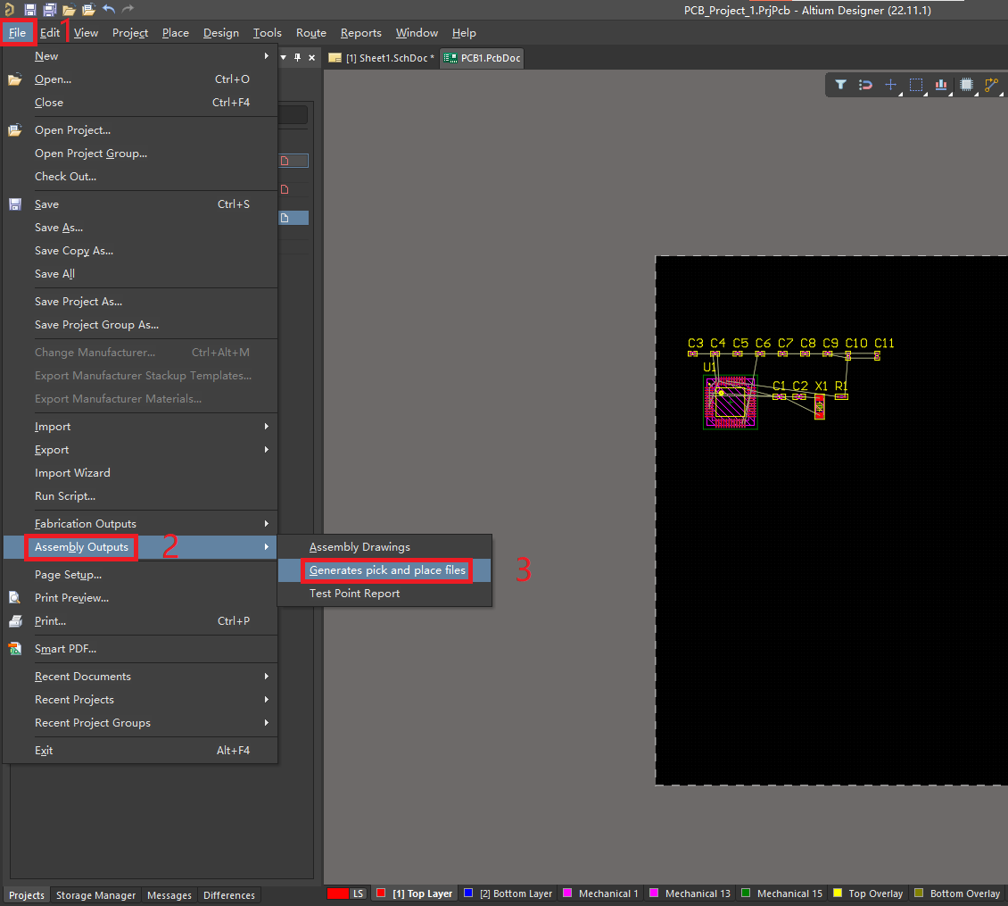The width and height of the screenshot is (1008, 906).
Task: Open the Reports menu
Action: pos(360,33)
